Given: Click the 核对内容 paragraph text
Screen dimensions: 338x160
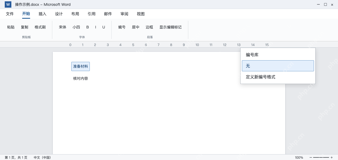Looking at the screenshot, I should click(81, 78).
